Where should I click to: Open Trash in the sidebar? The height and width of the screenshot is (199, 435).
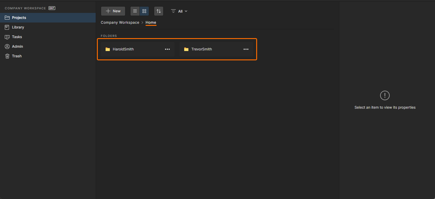tap(48, 56)
